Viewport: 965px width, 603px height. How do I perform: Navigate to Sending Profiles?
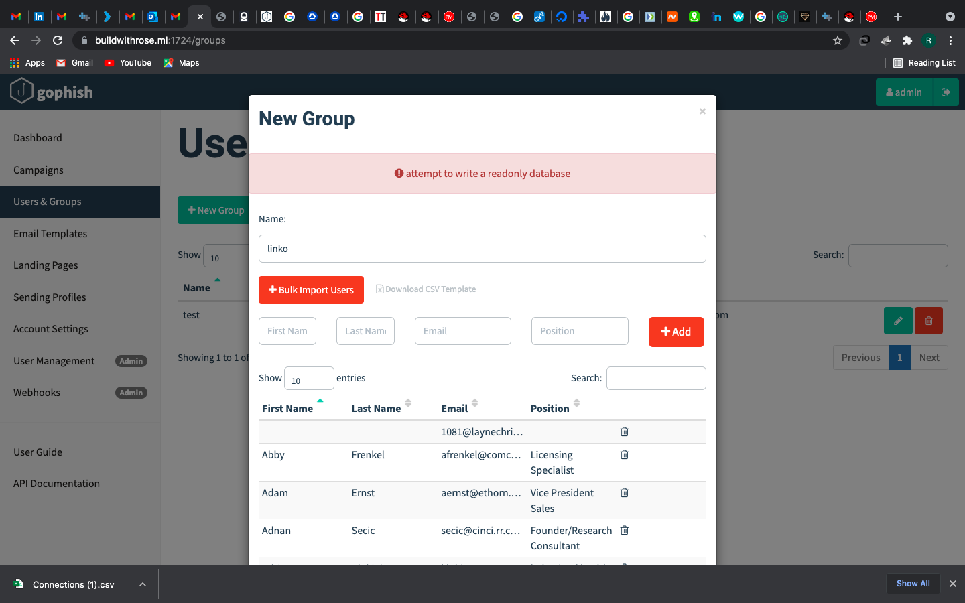click(x=50, y=297)
